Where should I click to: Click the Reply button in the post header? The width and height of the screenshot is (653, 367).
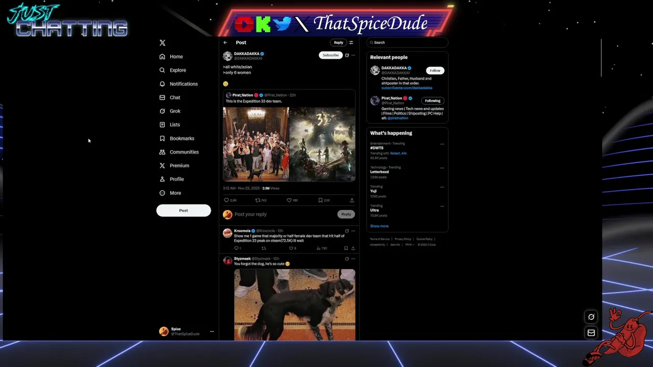click(x=338, y=43)
